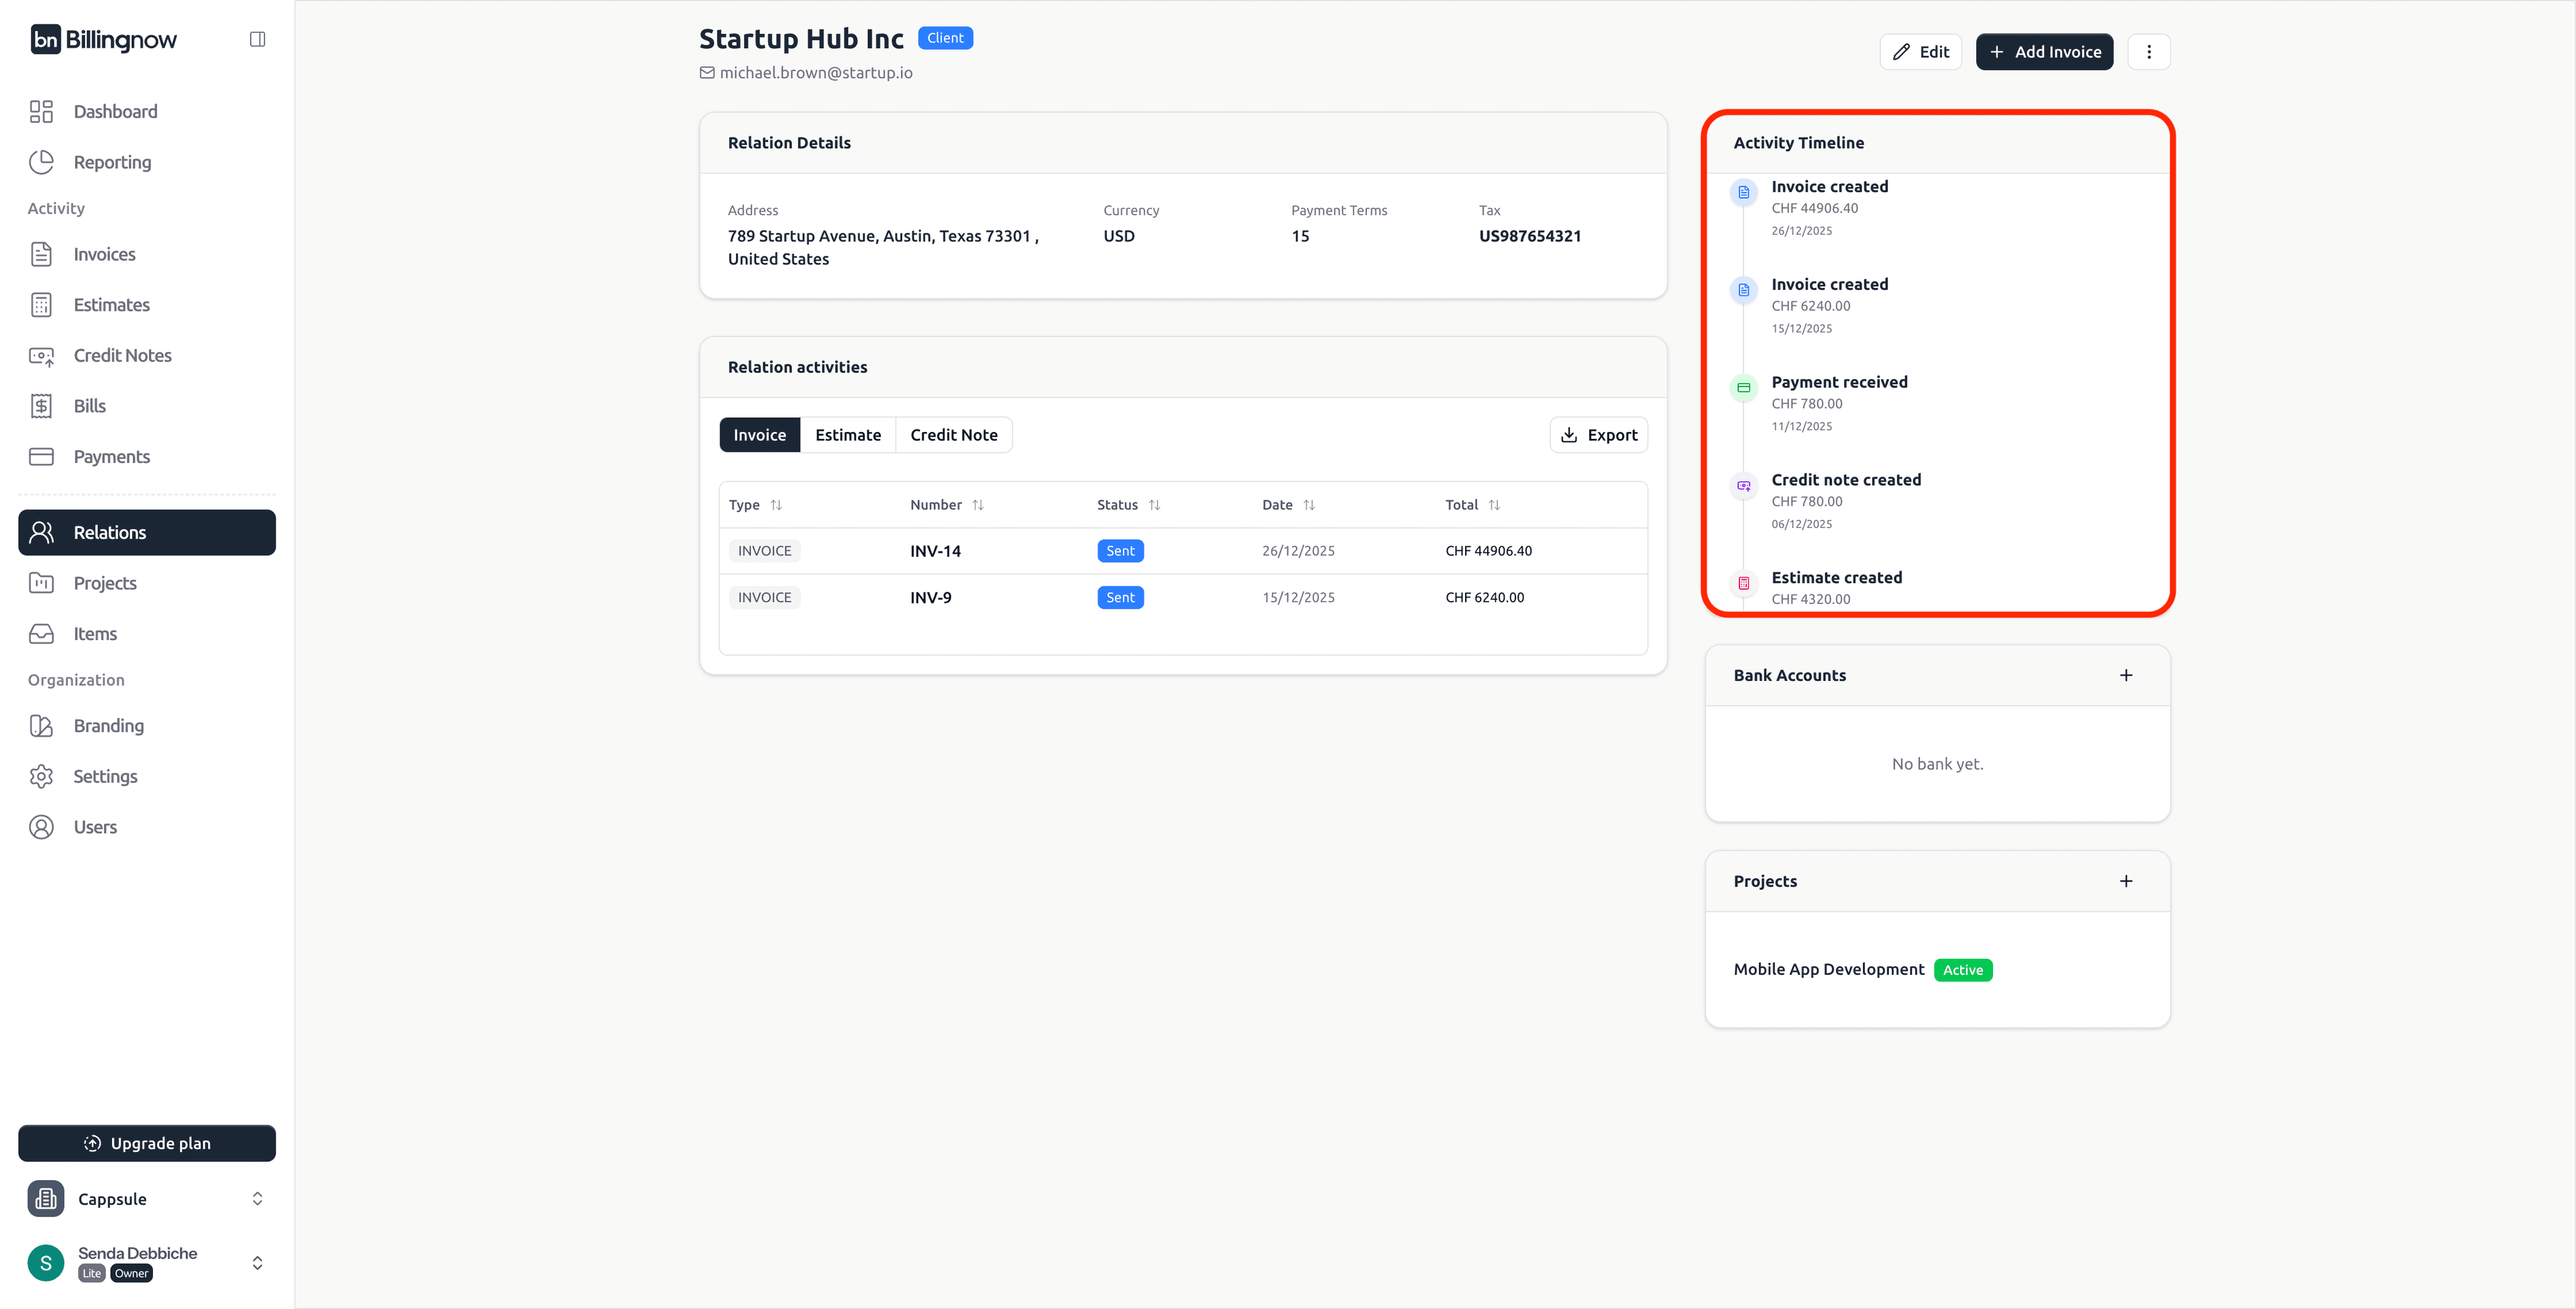Expand Senda Debbiche user menu
Image resolution: width=2576 pixels, height=1309 pixels.
(257, 1263)
